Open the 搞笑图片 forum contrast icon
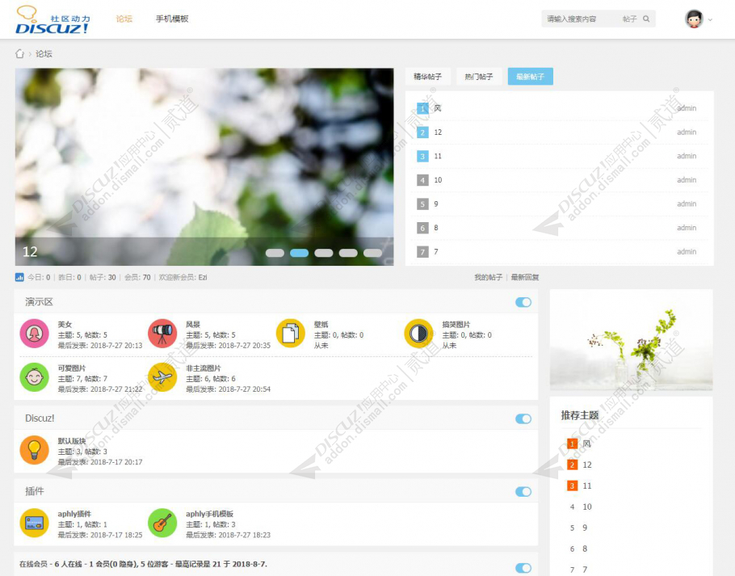Screen dimensions: 735x576 tap(418, 333)
